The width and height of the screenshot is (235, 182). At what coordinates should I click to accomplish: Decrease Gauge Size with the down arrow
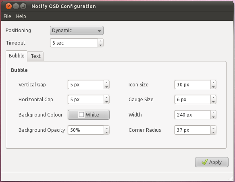coord(213,102)
